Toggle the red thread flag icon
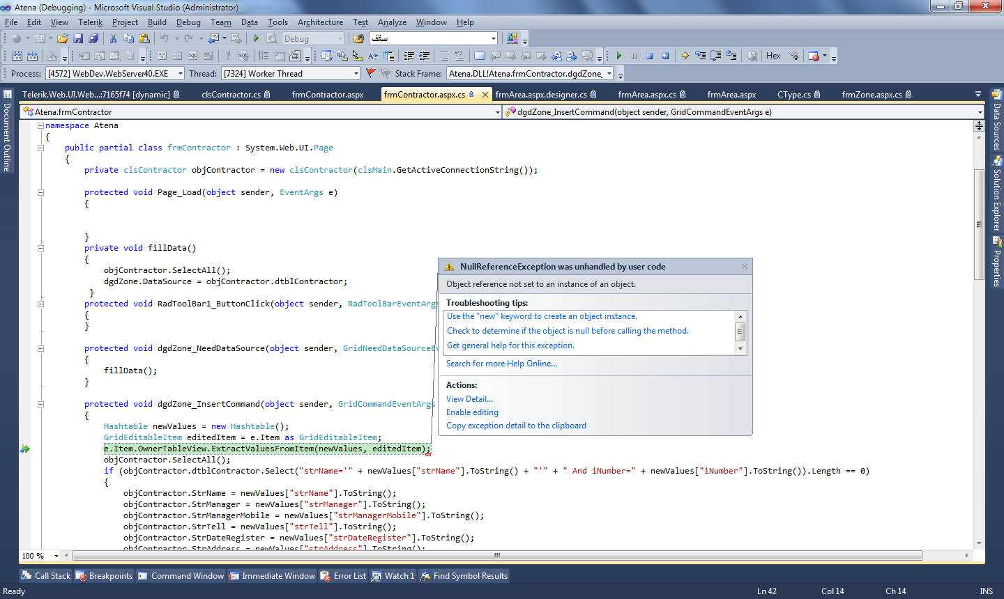Viewport: 1004px width, 599px height. point(370,73)
